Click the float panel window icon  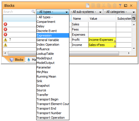[x=126, y=6]
